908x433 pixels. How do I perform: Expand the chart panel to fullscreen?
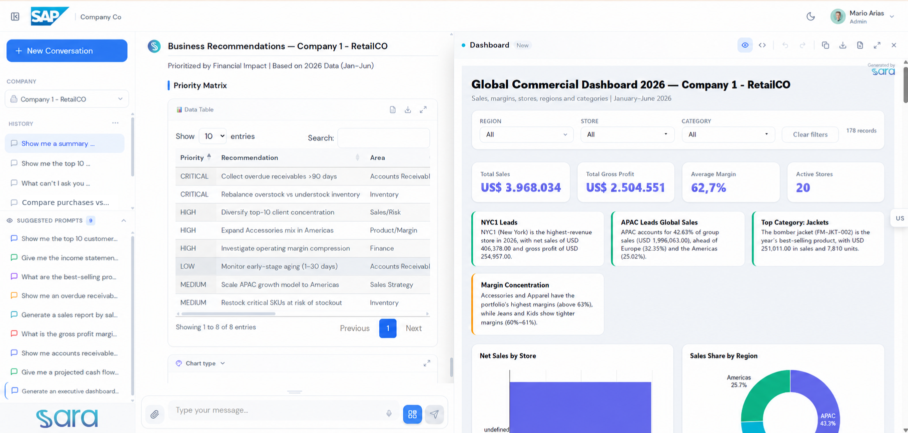pyautogui.click(x=427, y=363)
